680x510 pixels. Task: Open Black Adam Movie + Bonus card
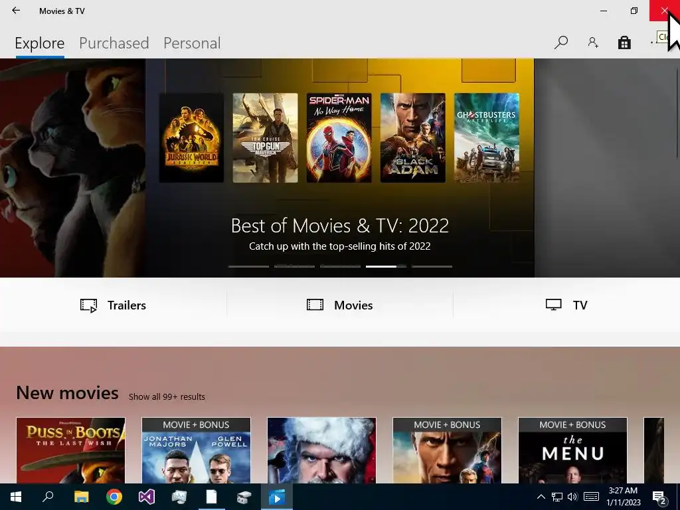(x=447, y=450)
